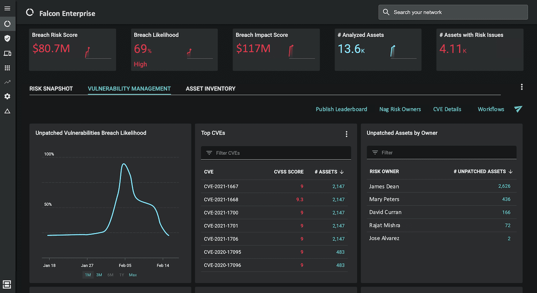The image size is (537, 293).
Task: Click the bottom sidebar layout icon
Action: (x=7, y=284)
